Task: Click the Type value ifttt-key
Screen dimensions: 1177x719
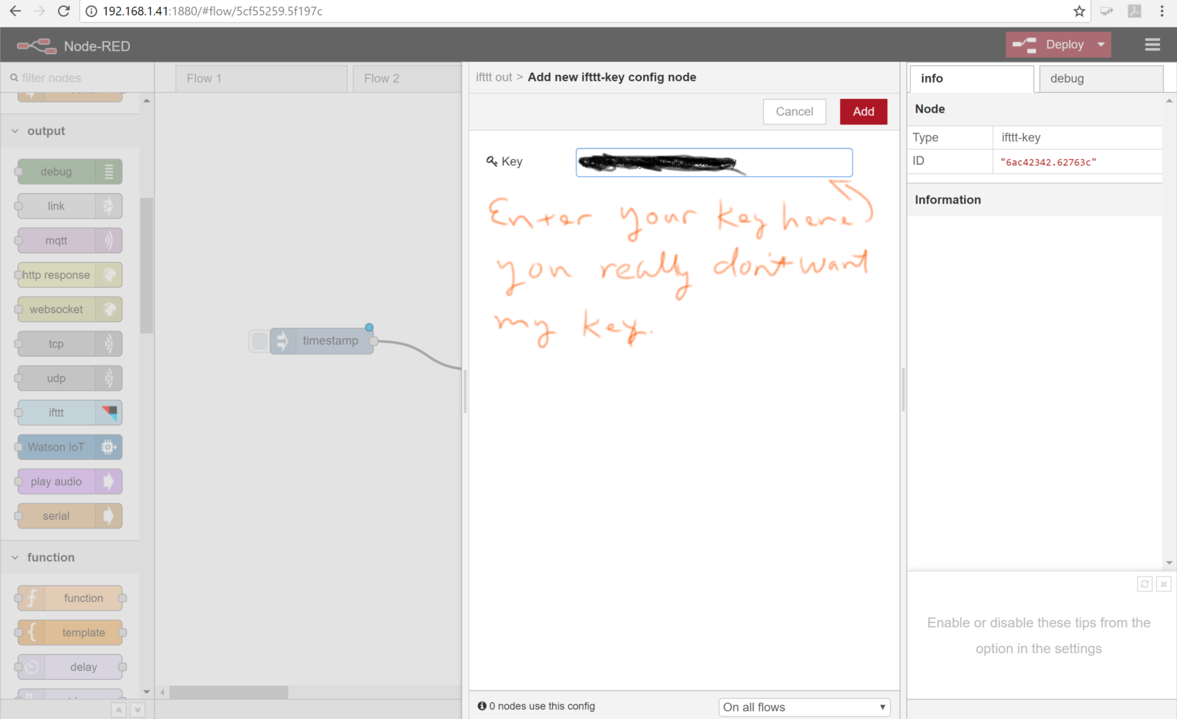Action: pyautogui.click(x=1021, y=137)
